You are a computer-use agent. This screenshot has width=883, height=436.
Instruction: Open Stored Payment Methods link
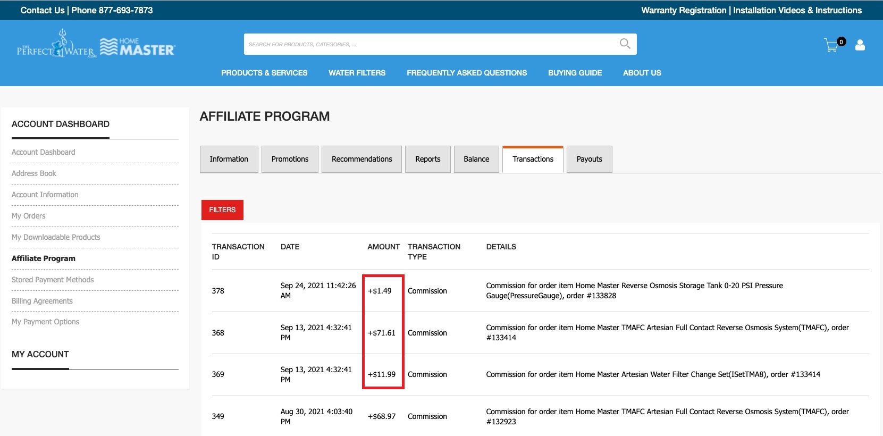[x=53, y=280]
